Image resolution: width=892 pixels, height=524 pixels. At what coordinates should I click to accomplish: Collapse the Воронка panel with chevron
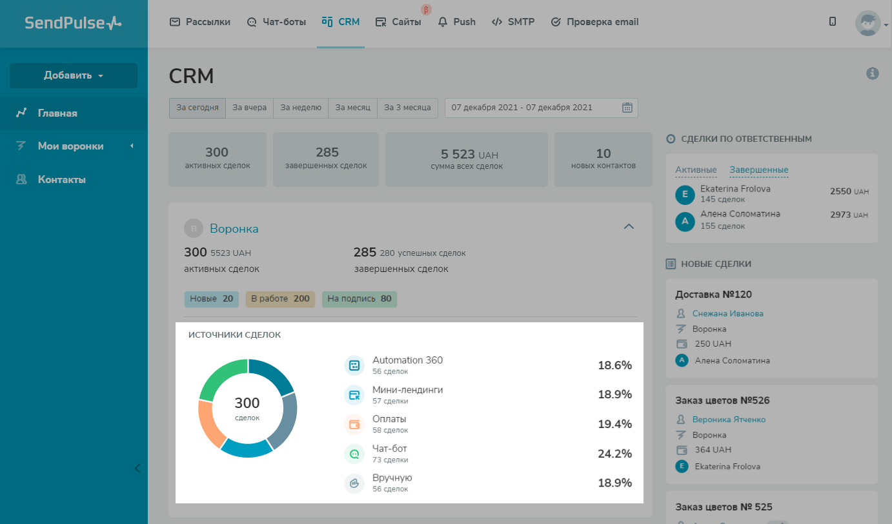pos(629,226)
